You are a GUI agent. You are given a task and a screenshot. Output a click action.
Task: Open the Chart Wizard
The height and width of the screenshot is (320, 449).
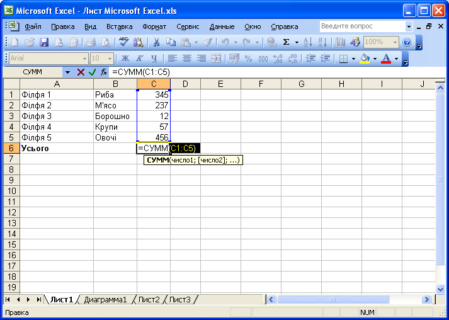(340, 43)
